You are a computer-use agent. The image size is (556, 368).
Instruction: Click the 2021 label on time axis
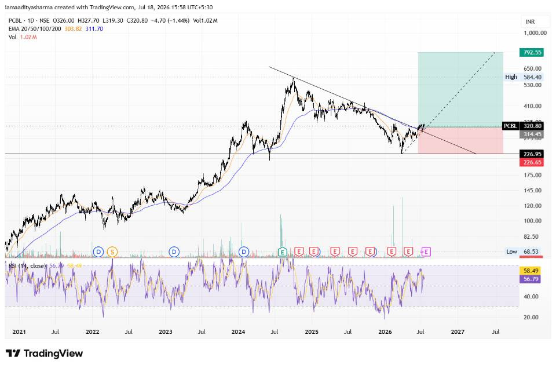point(19,332)
